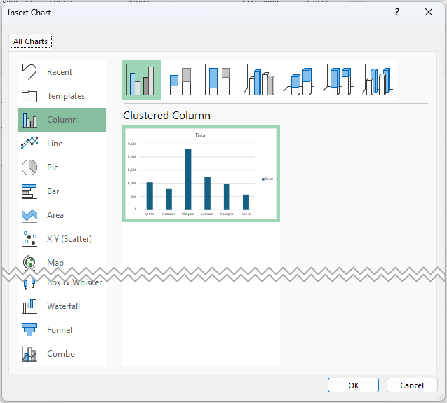Select the 3-D Clustered Column subtype icon
The height and width of the screenshot is (403, 447).
tap(260, 80)
